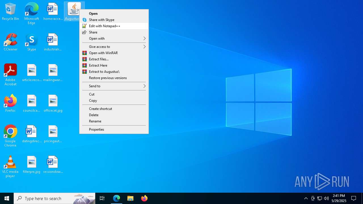
Task: Choose Open in the context menu
Action: (x=114, y=14)
